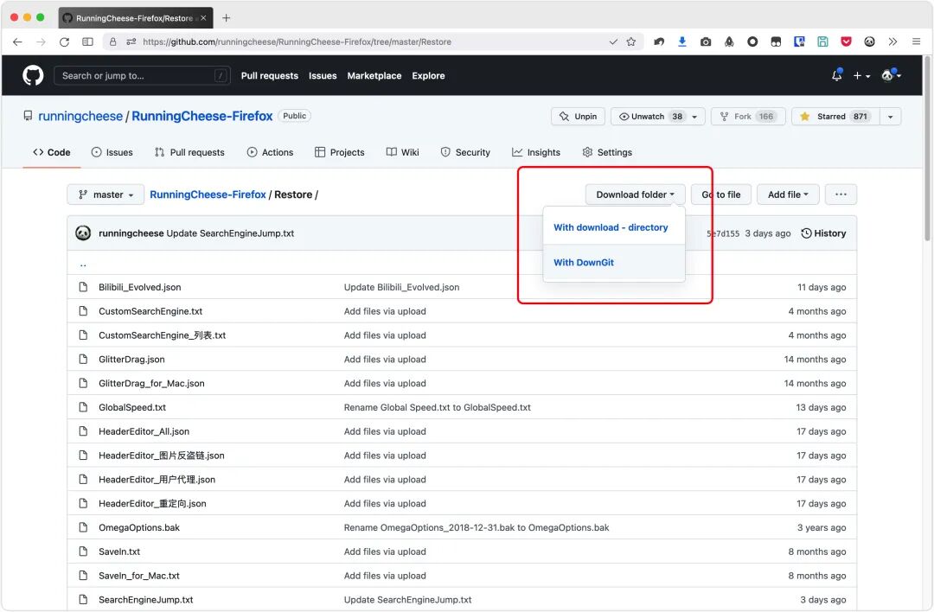Open a new browser tab with plus
This screenshot has height=612, width=934.
click(226, 18)
